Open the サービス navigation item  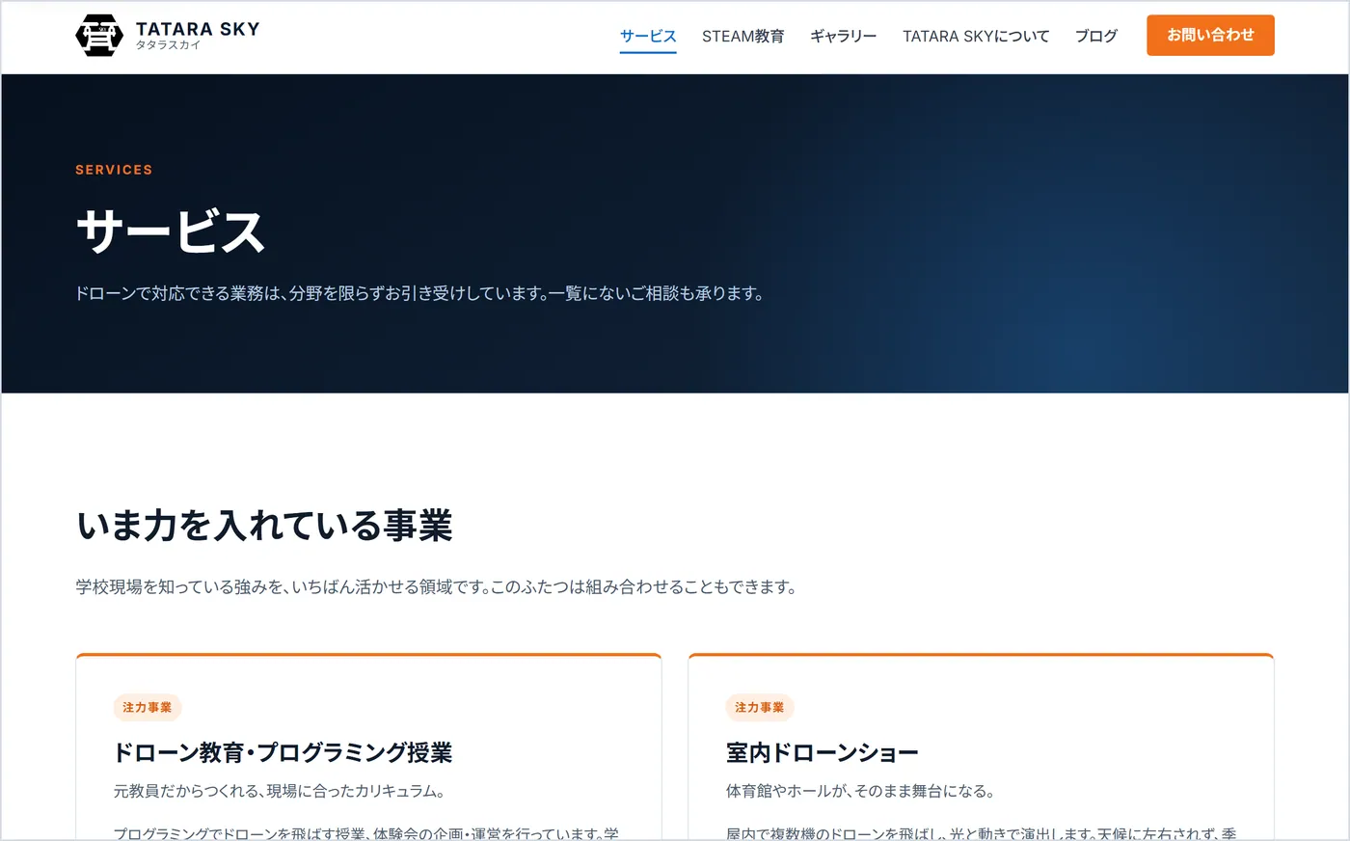click(x=648, y=36)
